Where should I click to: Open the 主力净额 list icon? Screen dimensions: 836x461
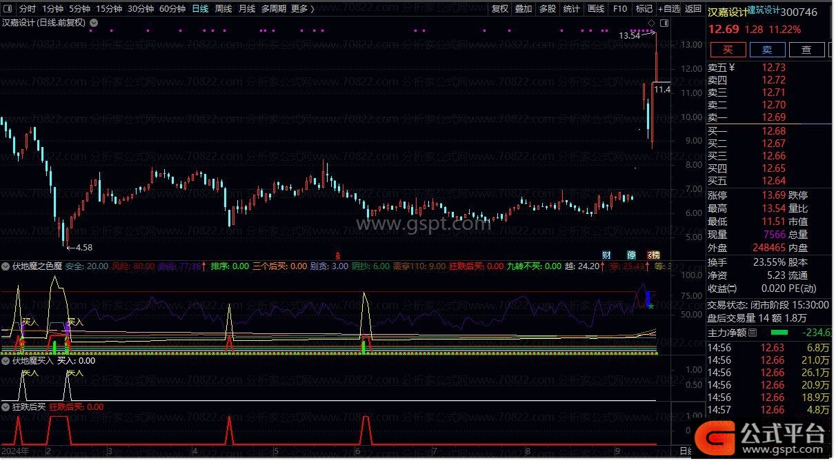tap(753, 333)
